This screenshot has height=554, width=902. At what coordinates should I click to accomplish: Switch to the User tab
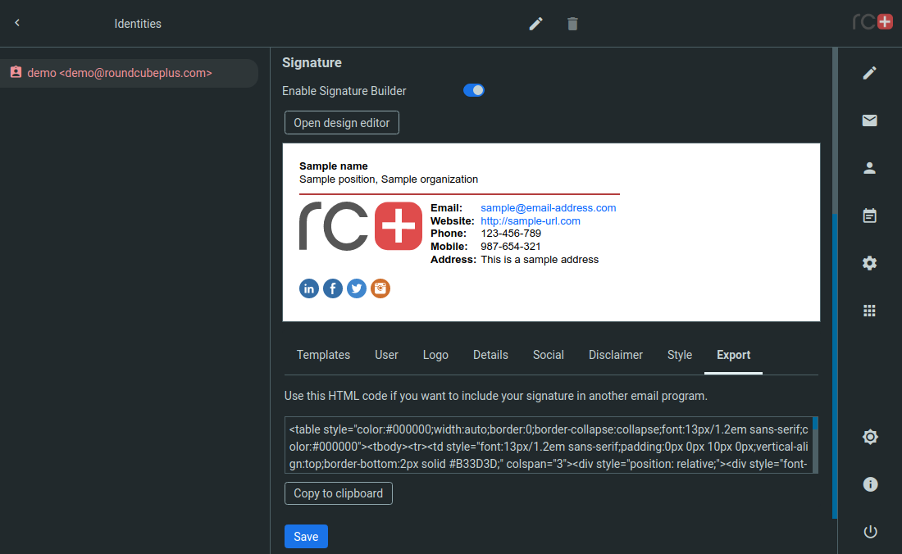386,355
